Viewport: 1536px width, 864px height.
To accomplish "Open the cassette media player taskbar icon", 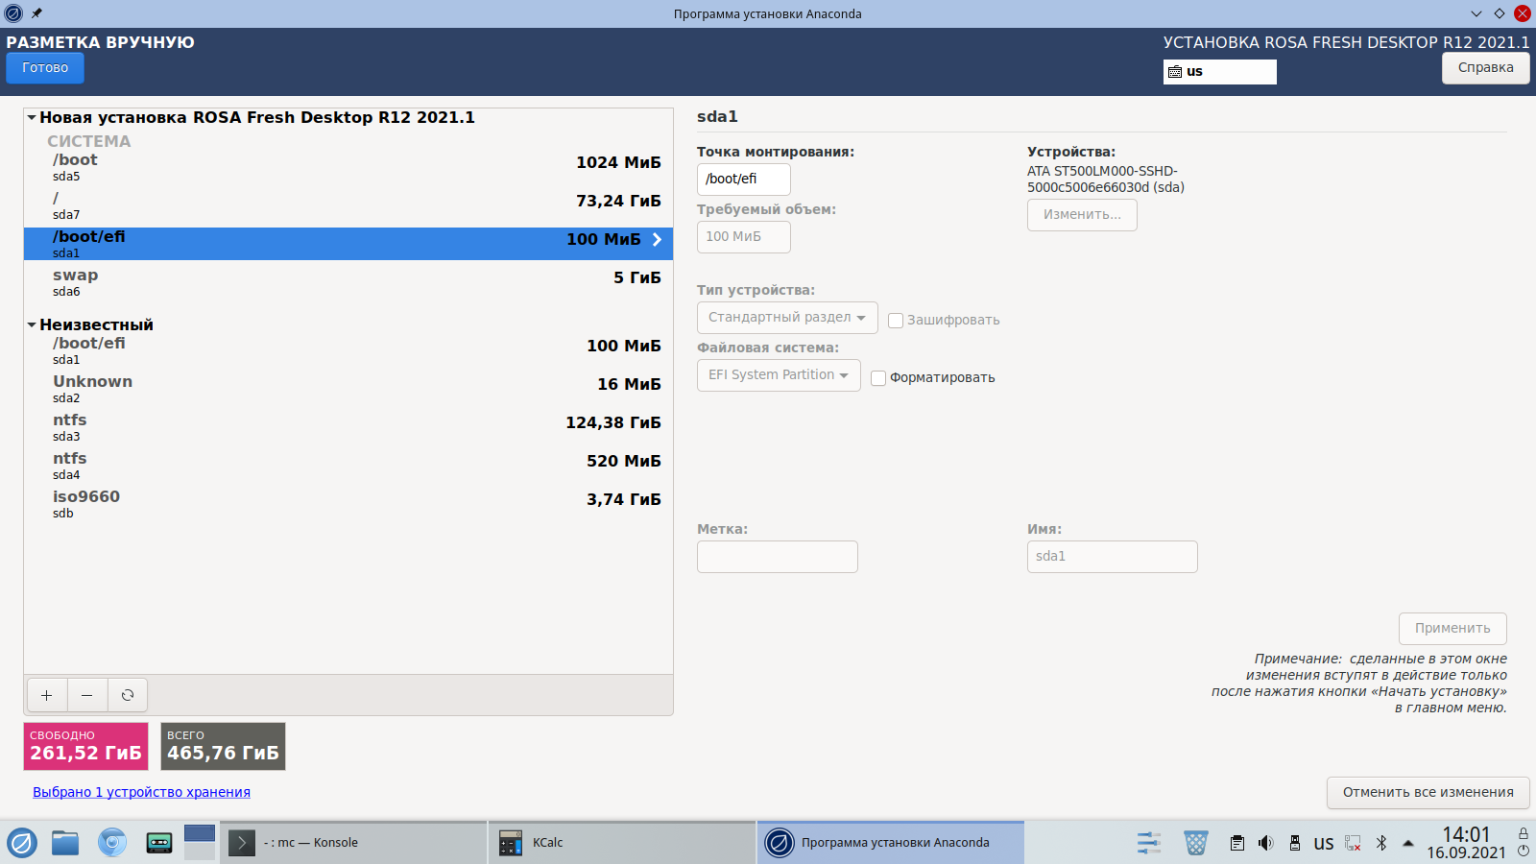I will pos(159,843).
